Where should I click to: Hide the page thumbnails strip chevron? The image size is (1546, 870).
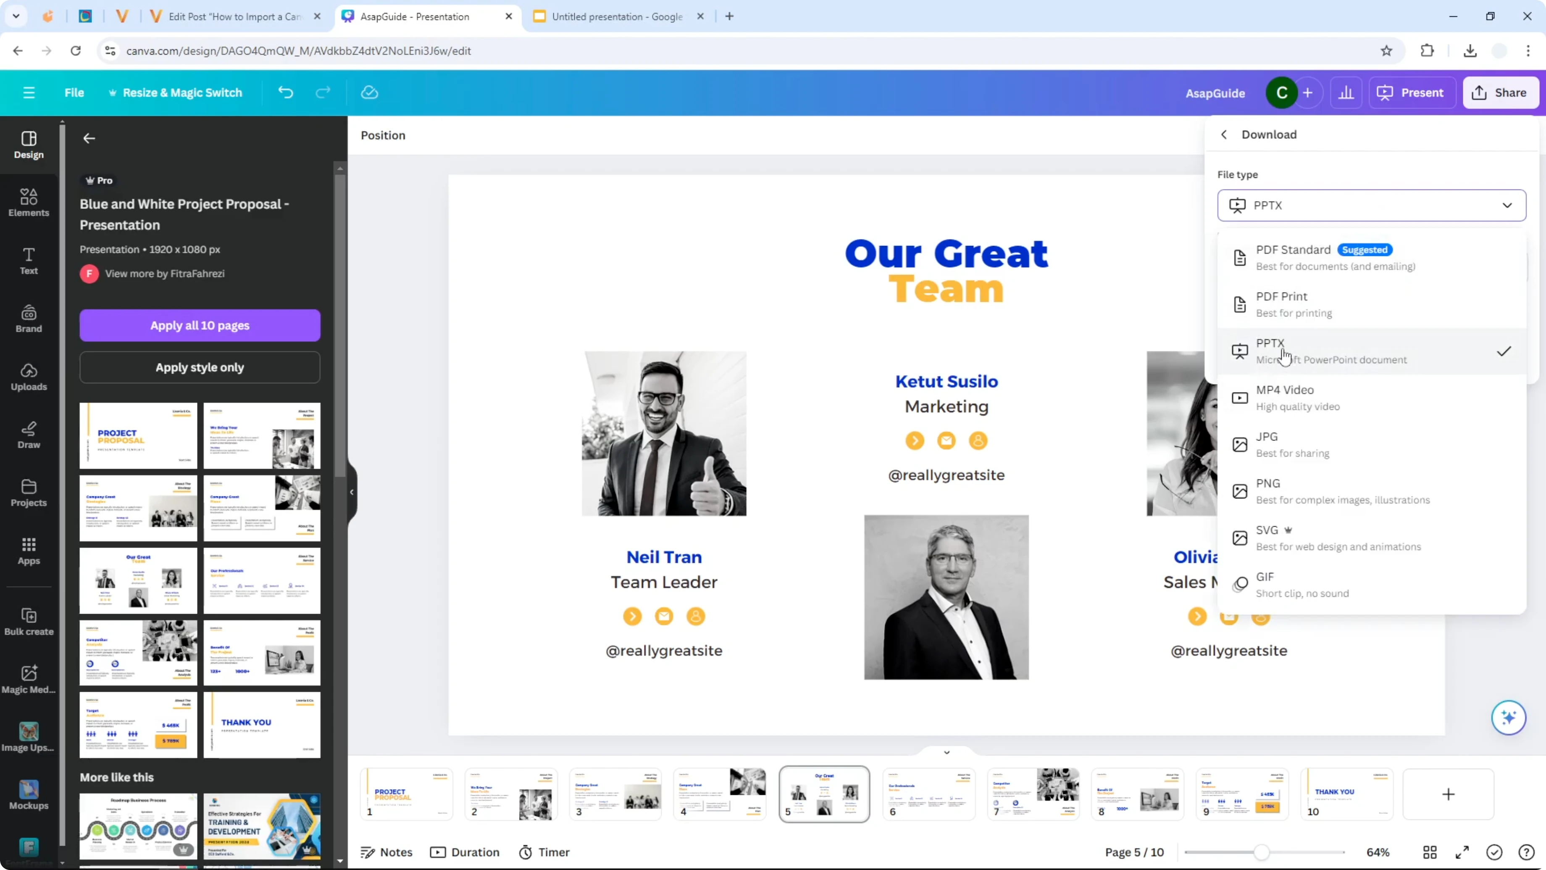(947, 752)
